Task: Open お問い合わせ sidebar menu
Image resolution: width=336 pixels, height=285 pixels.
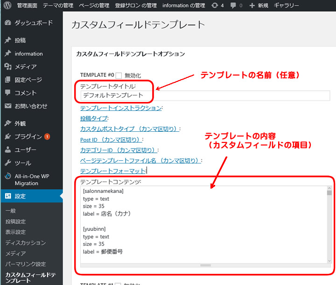Action: (31, 106)
